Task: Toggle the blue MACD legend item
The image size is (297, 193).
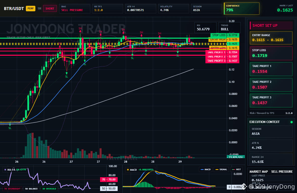Action: pos(205,169)
